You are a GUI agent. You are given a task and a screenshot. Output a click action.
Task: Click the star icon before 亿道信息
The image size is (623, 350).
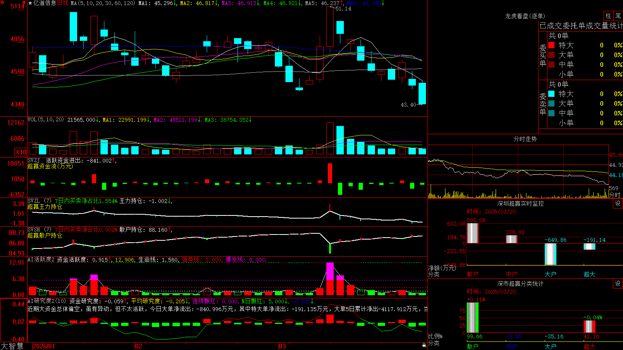pos(30,3)
